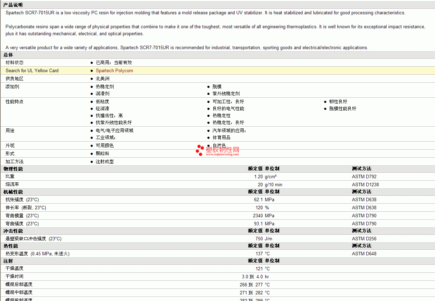Select the use 工业领域
This screenshot has width=435, height=301.
click(105, 137)
